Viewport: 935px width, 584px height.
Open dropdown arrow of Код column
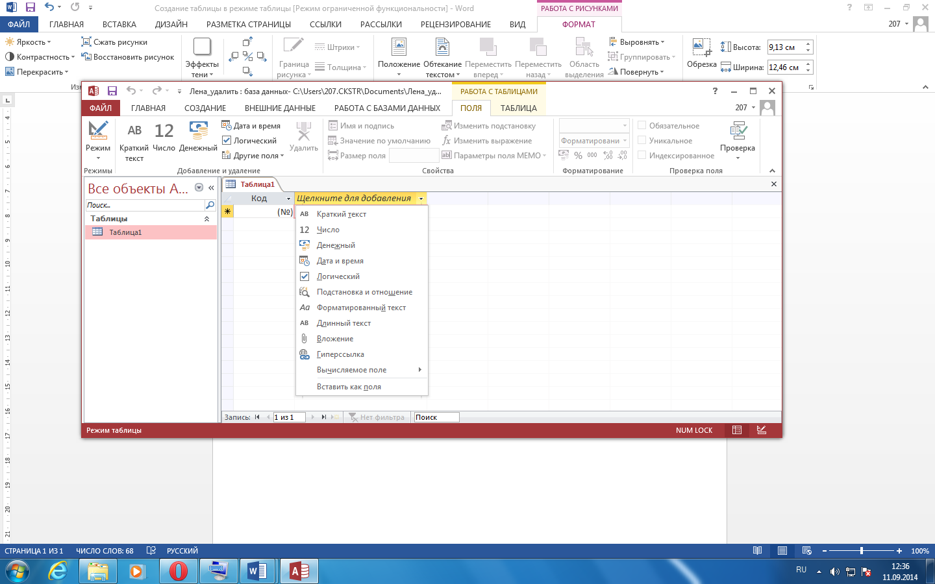pos(289,199)
